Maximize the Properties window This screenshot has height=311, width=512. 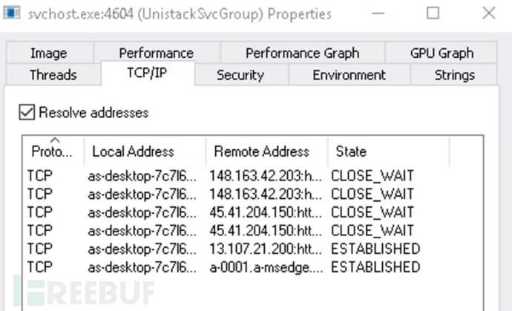point(433,13)
